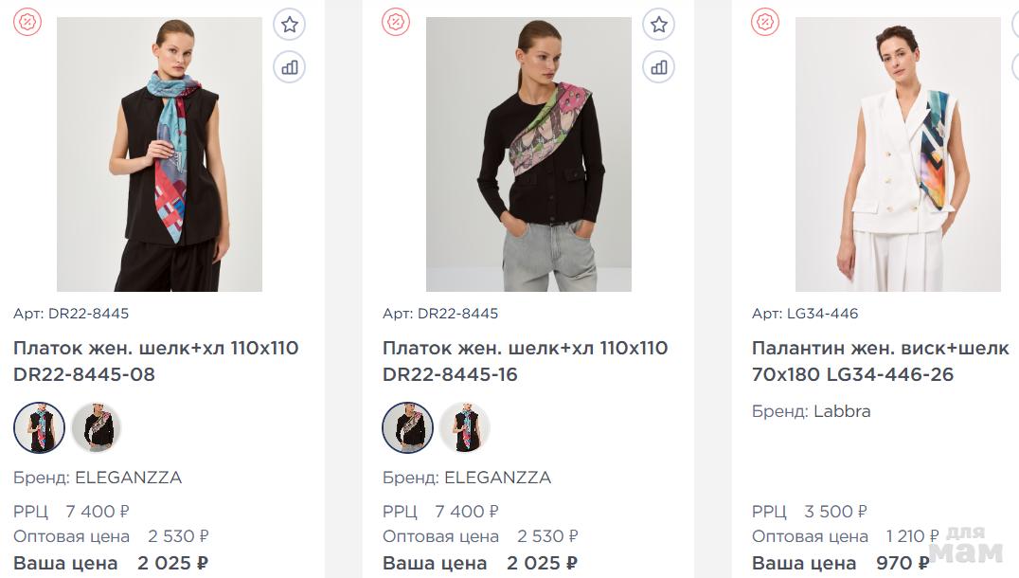Click Labbra brand on third card

842,411
